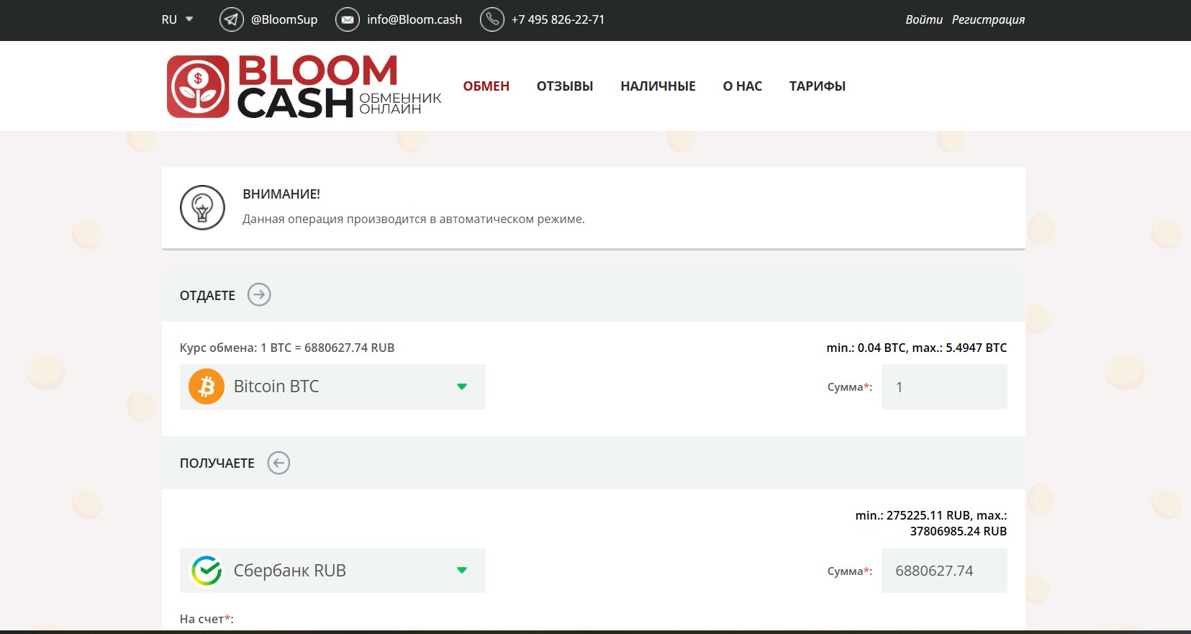
Task: Click the Sberbank green checkmark icon
Action: 207,571
